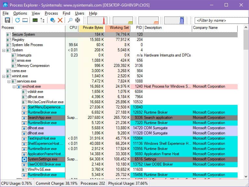The width and height of the screenshot is (249, 187).
Task: Click the physical memory mini graph
Action: [x=149, y=20]
